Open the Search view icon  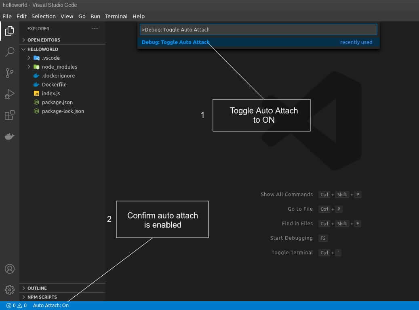coord(10,52)
